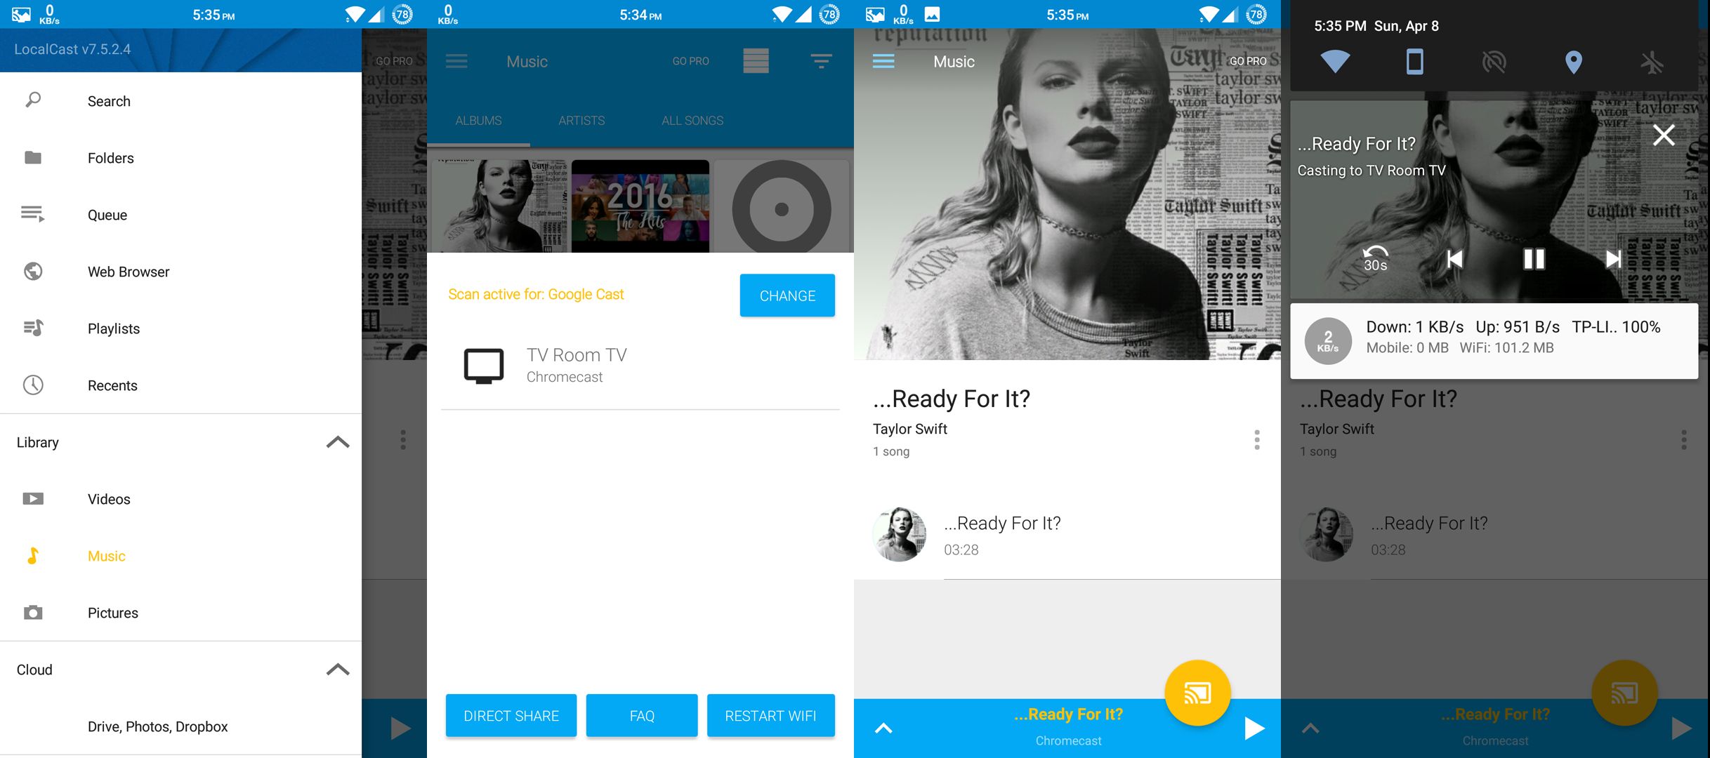1710x758 pixels.
Task: Open the network speed notification
Action: 1494,341
